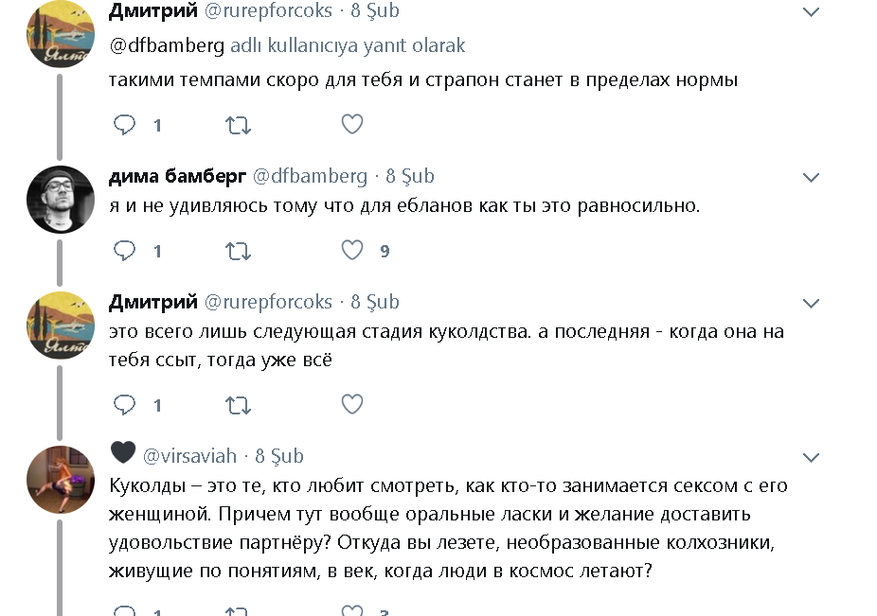Click дима бамберг's profile name
Screen dimensions: 877x616
pyautogui.click(x=177, y=176)
